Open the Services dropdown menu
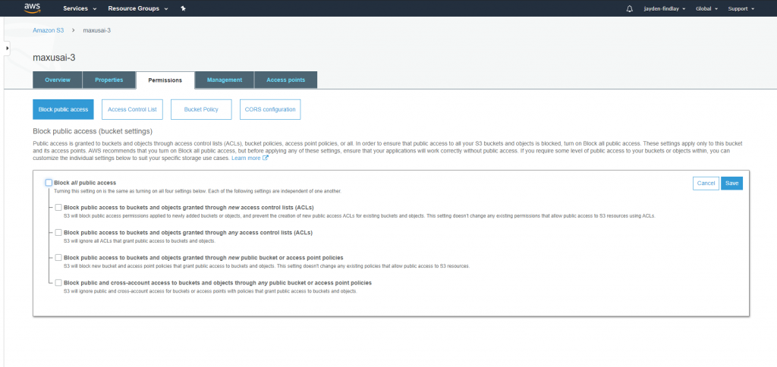The image size is (777, 367). [x=80, y=8]
